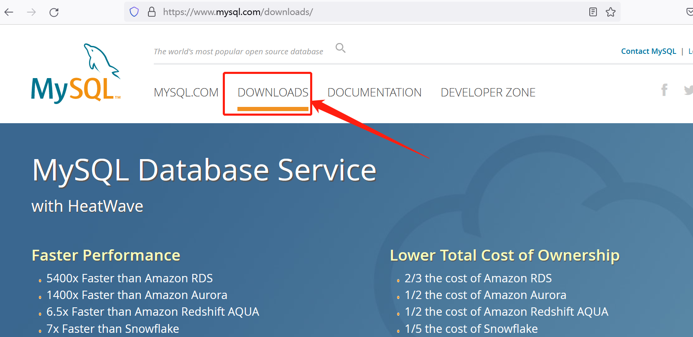This screenshot has width=693, height=337.
Task: Go back with the browser back arrow
Action: 9,12
